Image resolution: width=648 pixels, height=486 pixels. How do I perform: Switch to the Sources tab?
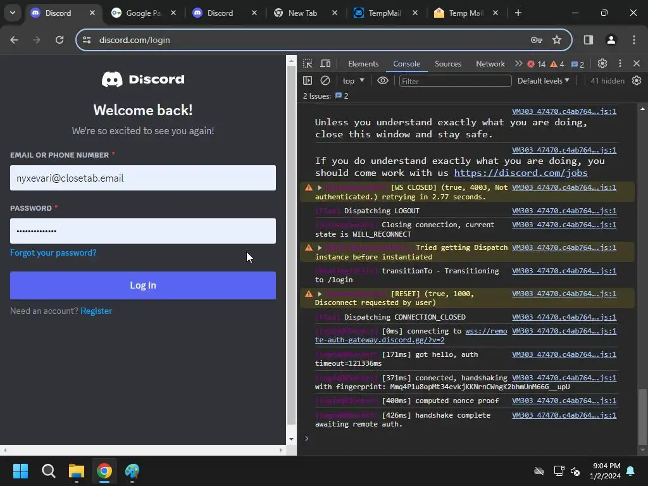coord(447,64)
